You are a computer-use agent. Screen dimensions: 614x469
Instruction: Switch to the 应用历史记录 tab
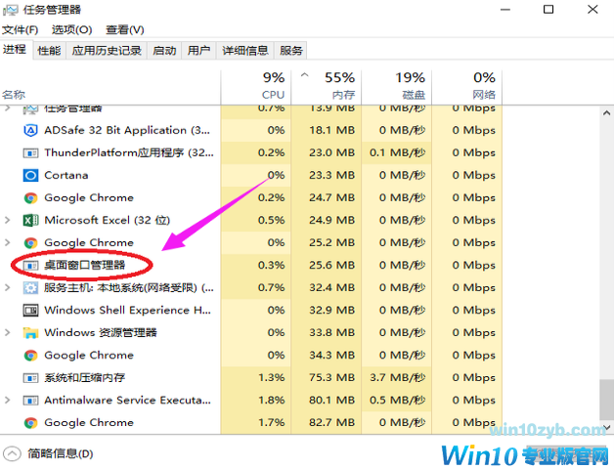click(107, 51)
